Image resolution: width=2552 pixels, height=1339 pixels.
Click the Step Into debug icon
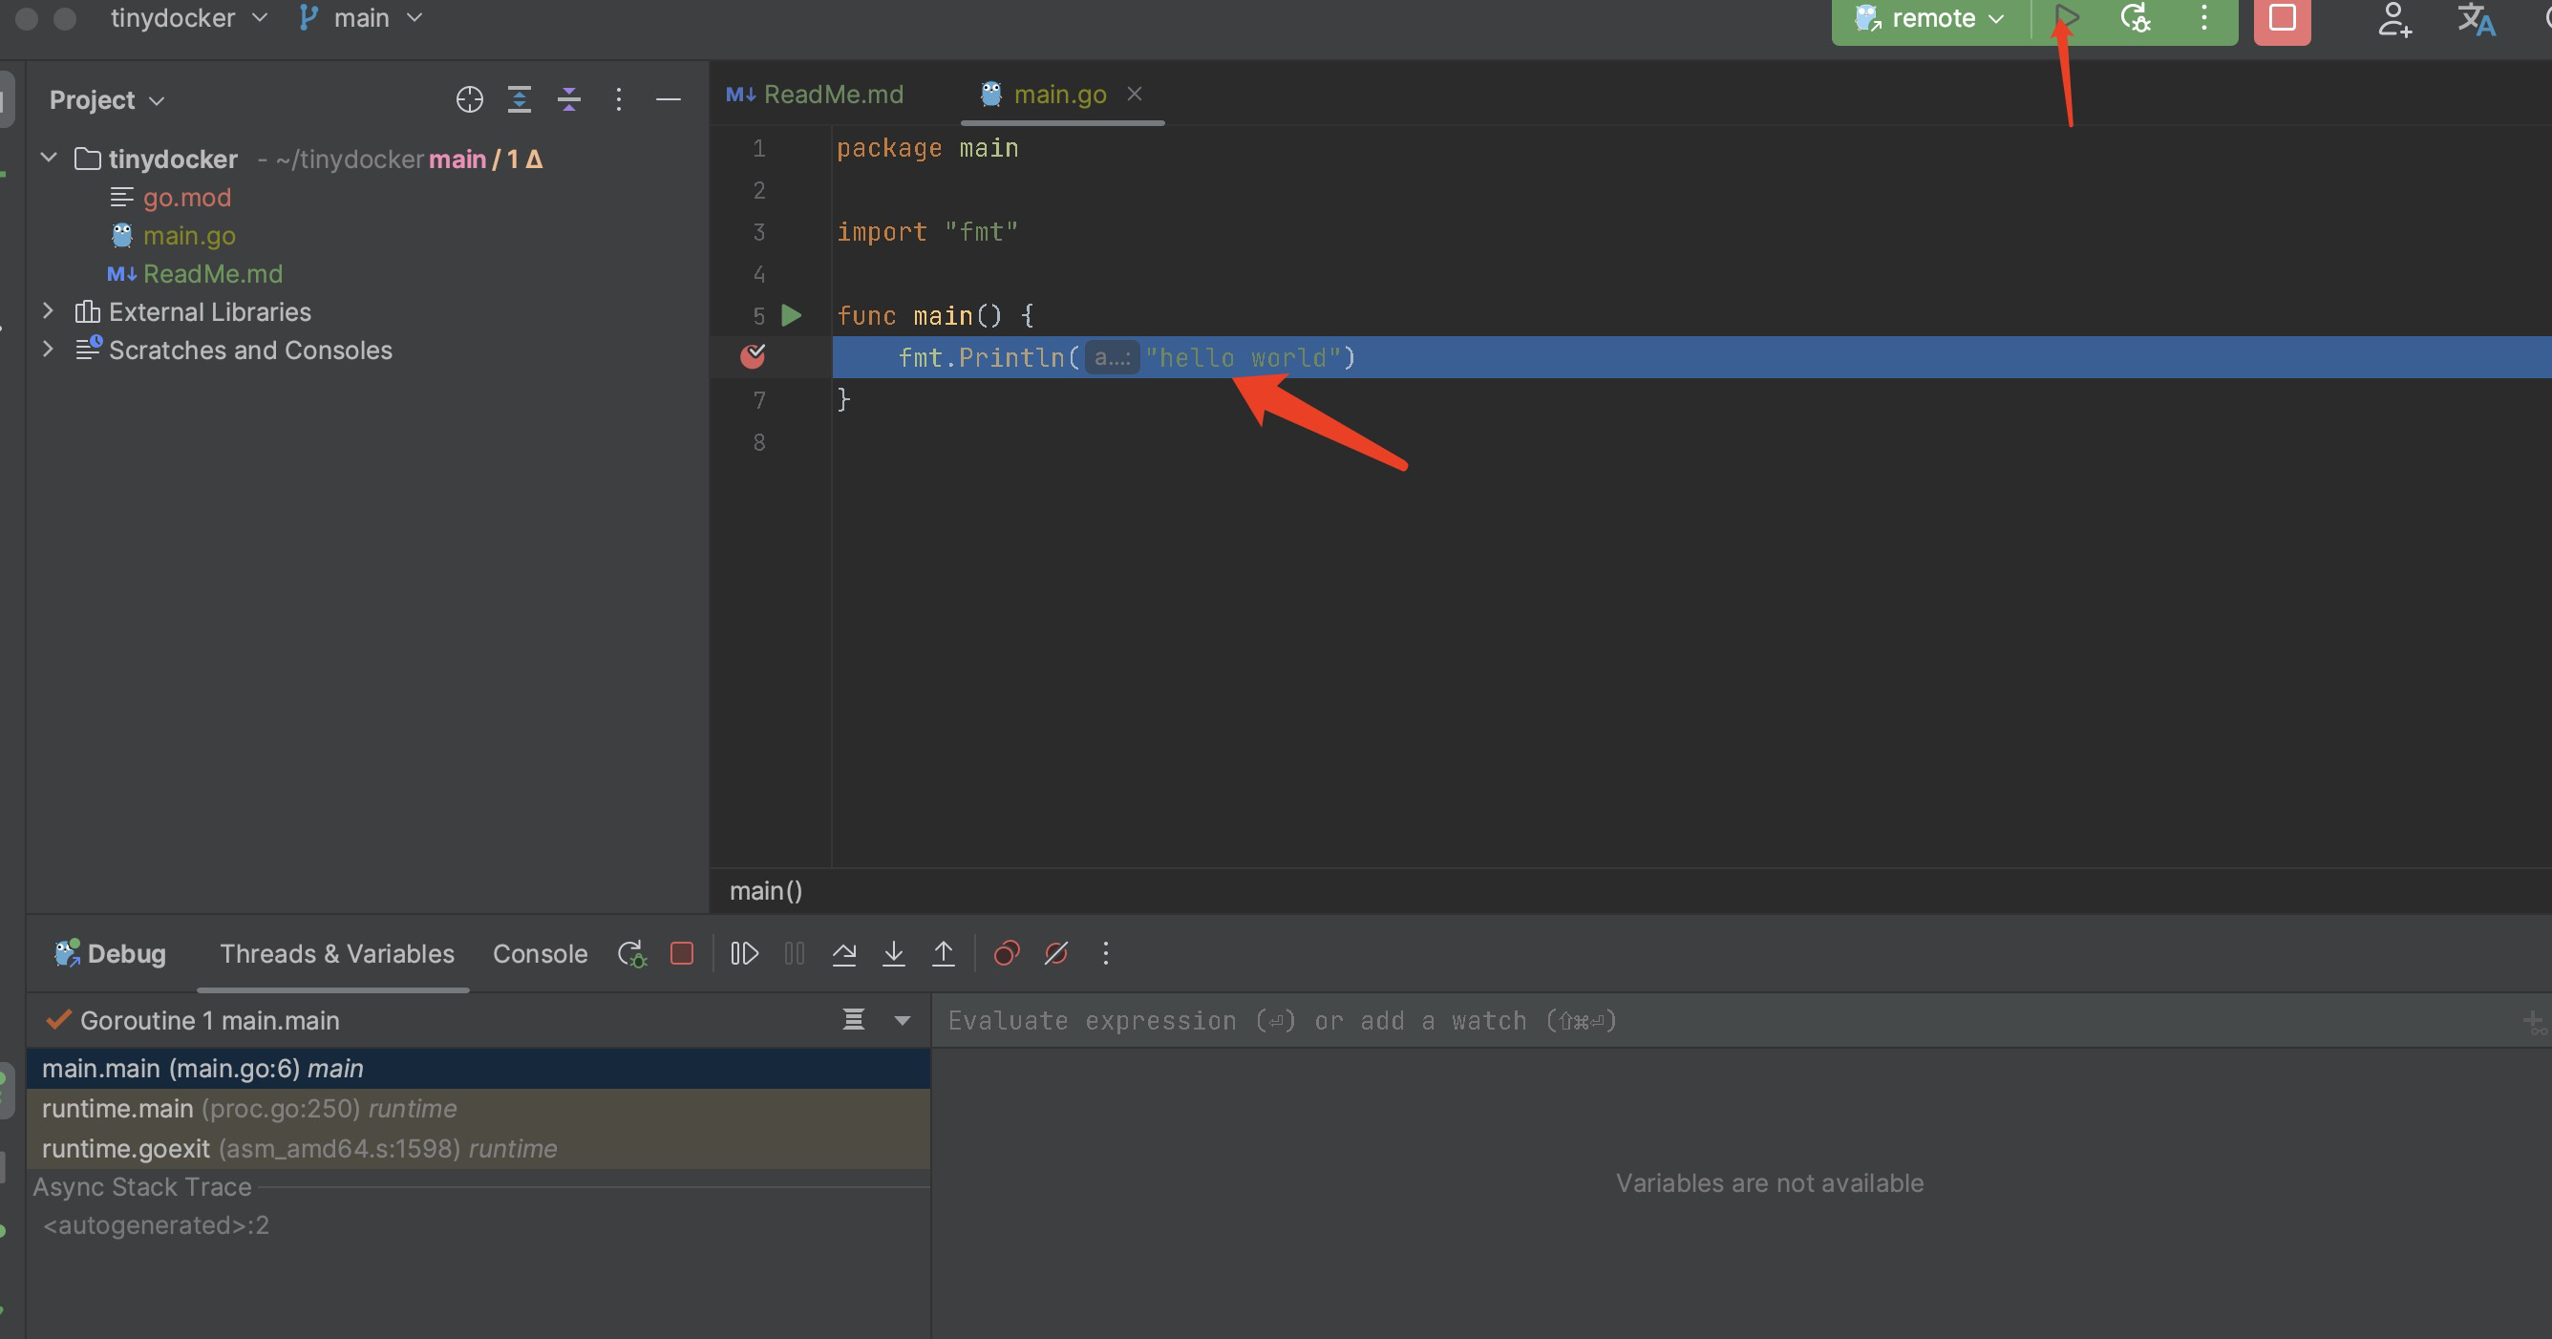(894, 953)
